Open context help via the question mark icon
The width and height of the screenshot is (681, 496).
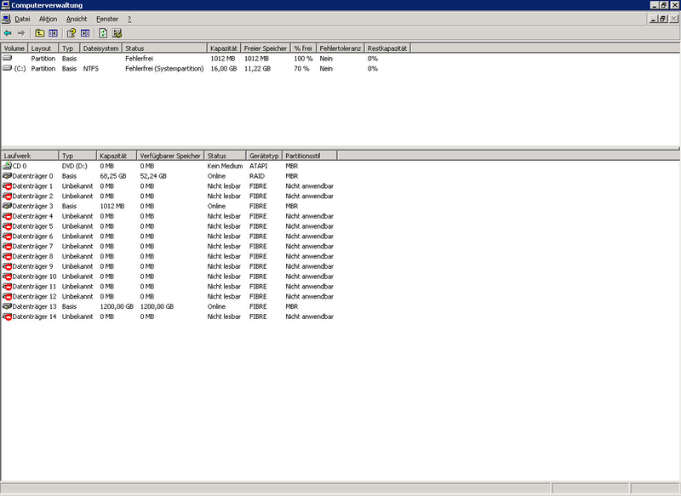(x=72, y=33)
